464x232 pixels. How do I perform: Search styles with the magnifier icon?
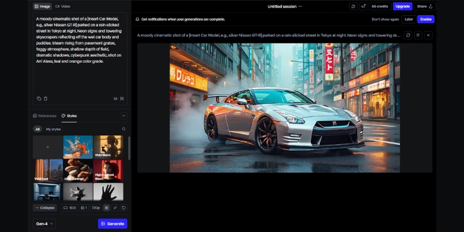pos(124,129)
